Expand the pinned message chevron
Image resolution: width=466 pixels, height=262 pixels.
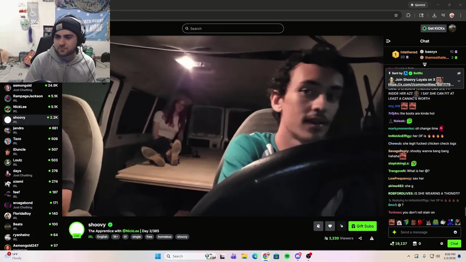[x=459, y=81]
